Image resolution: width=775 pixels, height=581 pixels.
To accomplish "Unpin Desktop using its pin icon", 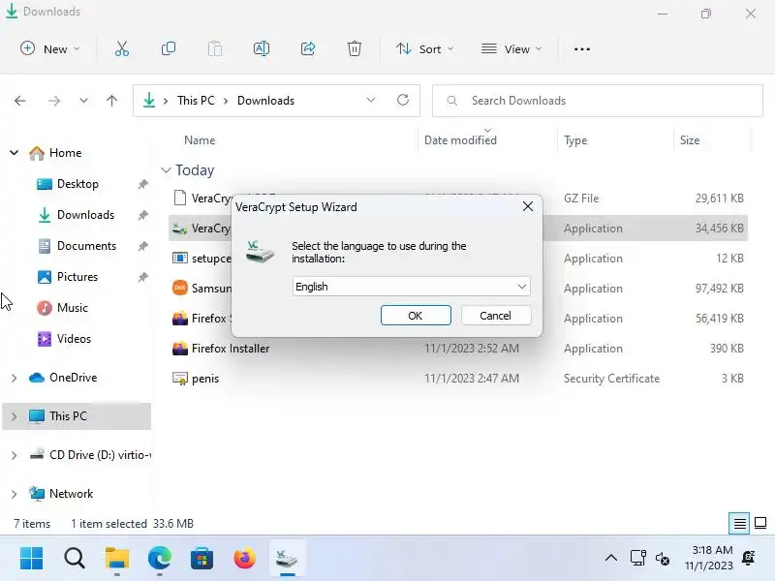I will (142, 184).
